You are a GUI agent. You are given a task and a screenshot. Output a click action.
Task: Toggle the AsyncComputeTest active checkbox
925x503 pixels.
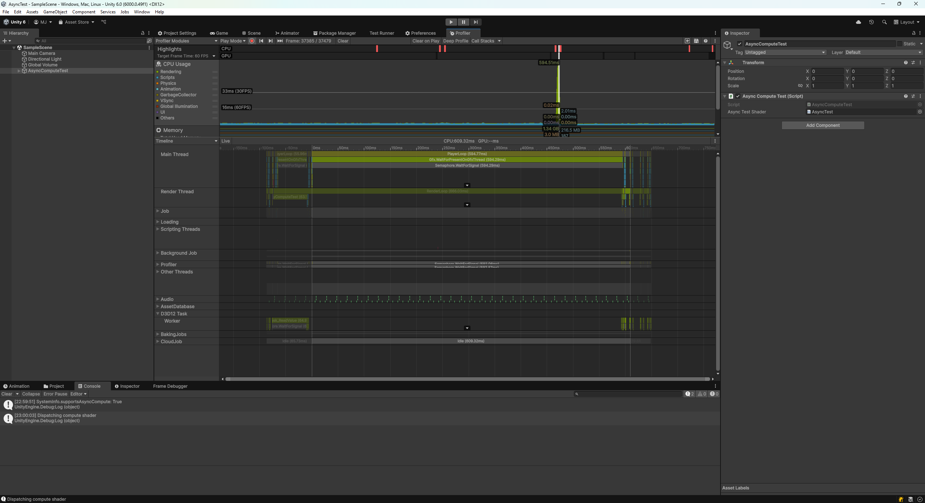click(740, 44)
